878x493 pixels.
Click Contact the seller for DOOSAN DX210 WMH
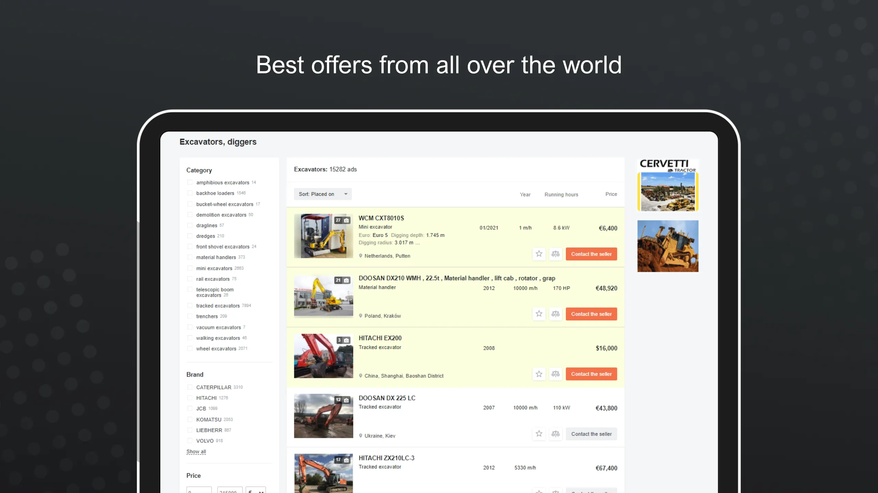pos(591,314)
